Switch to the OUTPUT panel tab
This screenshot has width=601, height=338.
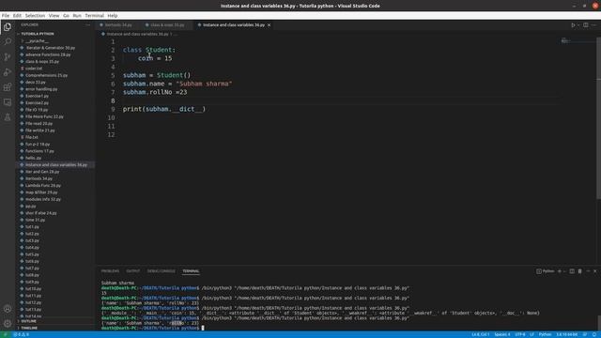(133, 271)
